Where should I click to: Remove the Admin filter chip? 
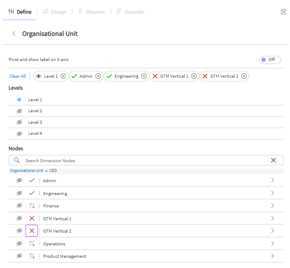click(98, 76)
